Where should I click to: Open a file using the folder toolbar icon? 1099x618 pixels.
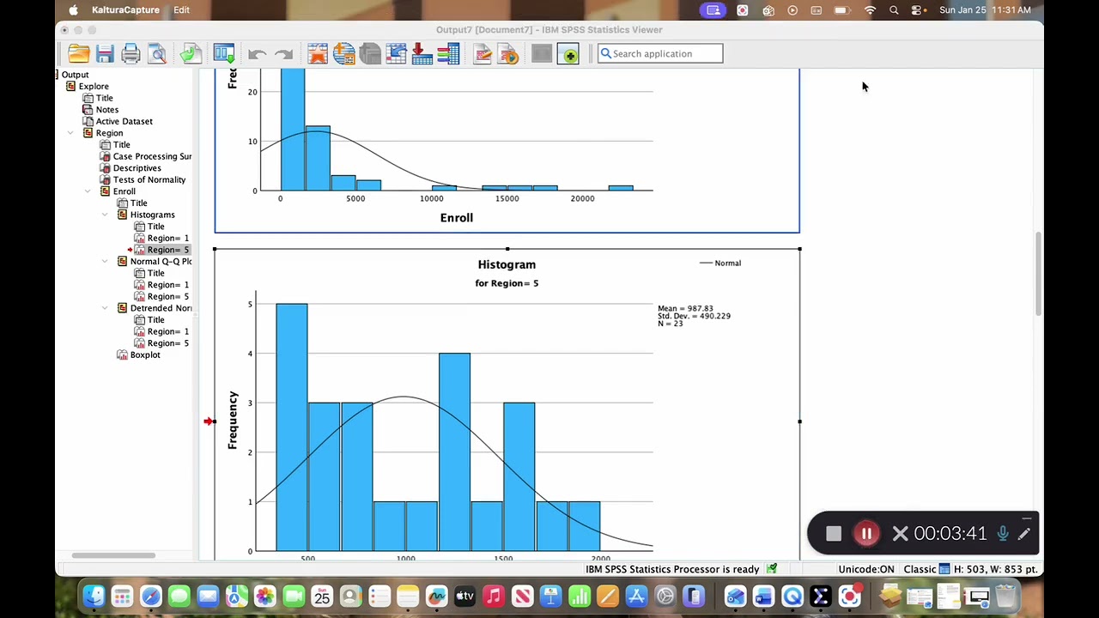point(79,54)
